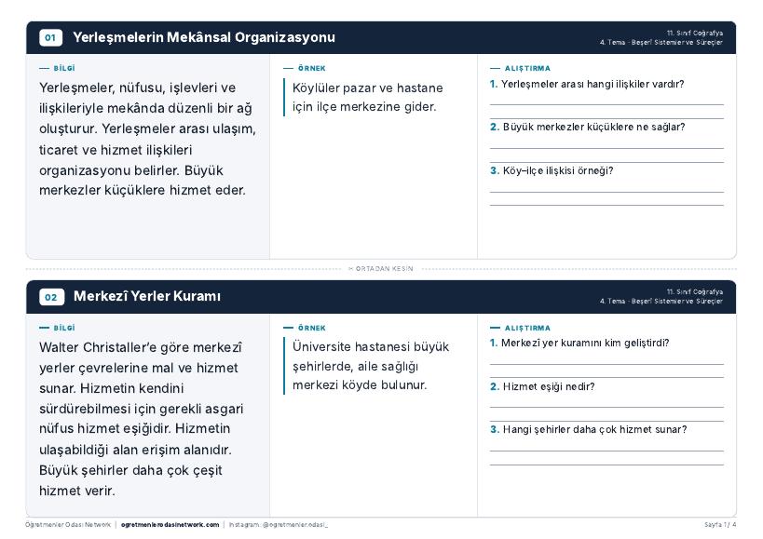The image size is (763, 539).
Task: Click the scissors 'Ortadan Kesin' cut marker
Action: [381, 268]
